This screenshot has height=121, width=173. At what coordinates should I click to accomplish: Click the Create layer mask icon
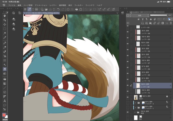click(163, 23)
